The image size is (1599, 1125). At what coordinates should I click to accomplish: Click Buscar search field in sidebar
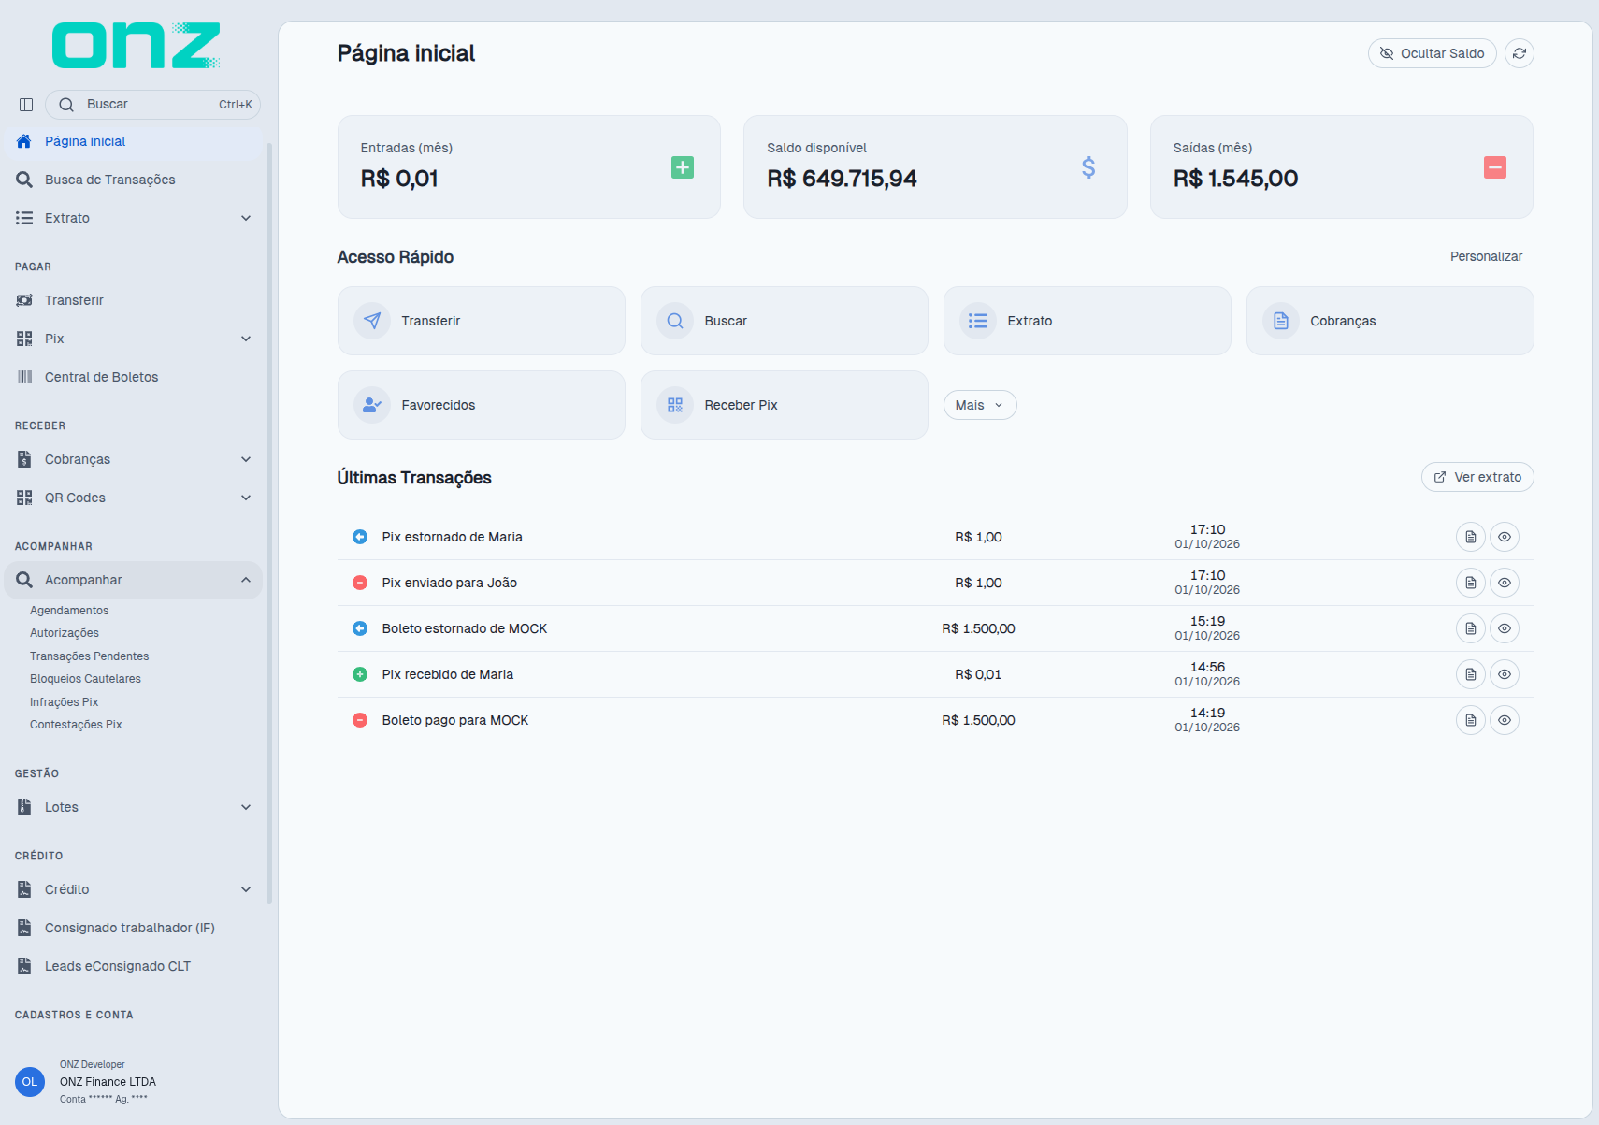(x=152, y=105)
